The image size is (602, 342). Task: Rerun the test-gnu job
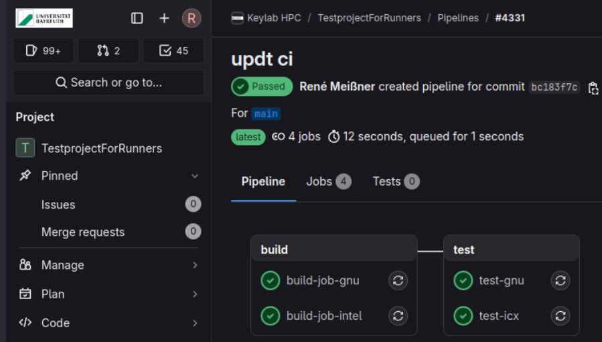[x=560, y=280]
